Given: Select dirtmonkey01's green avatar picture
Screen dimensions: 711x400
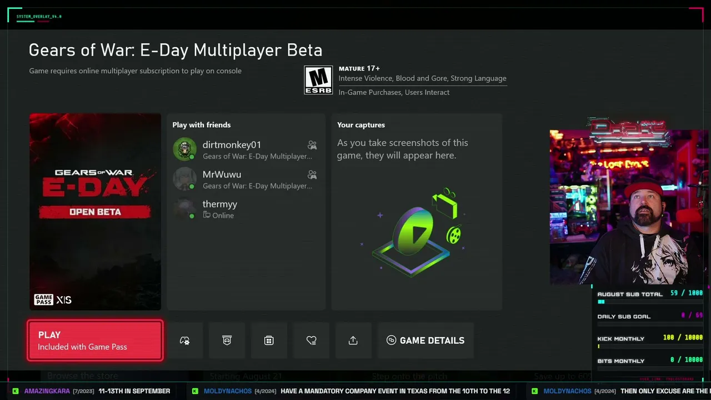Looking at the screenshot, I should click(184, 149).
